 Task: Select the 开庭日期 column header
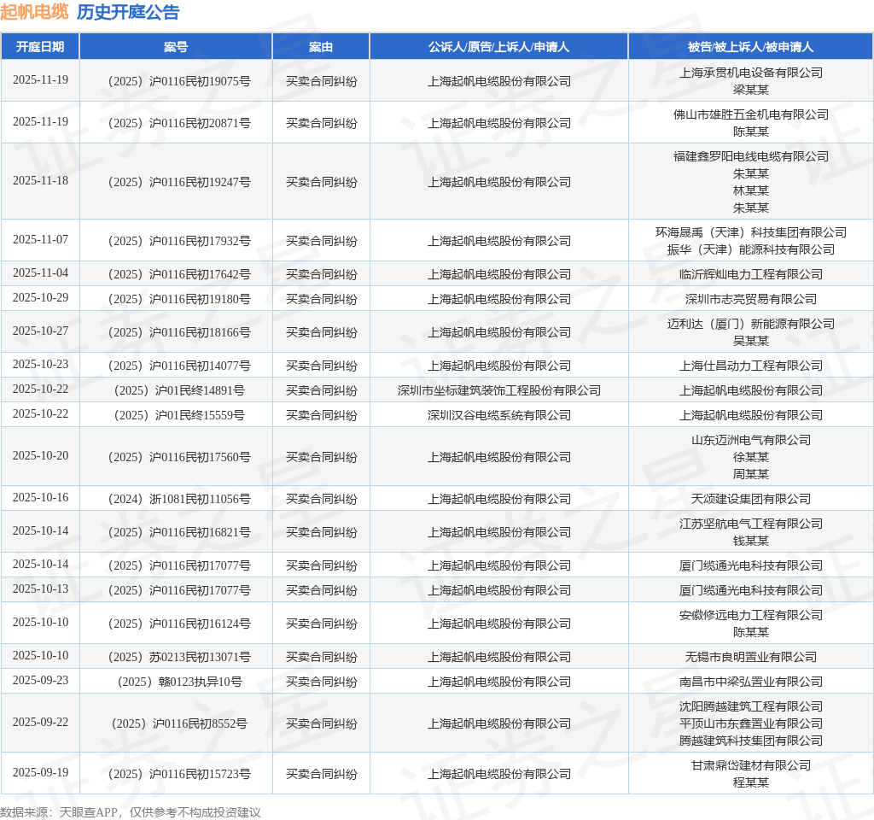point(40,47)
